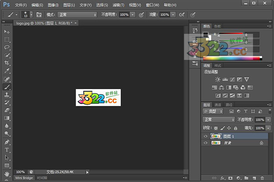This screenshot has width=274, height=182.
Task: Select the Brush tool in toolbox
Action: 7,87
